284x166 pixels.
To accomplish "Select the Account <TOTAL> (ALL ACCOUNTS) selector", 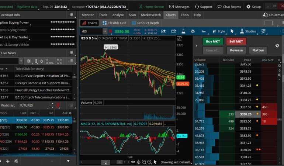I will pos(99,7).
